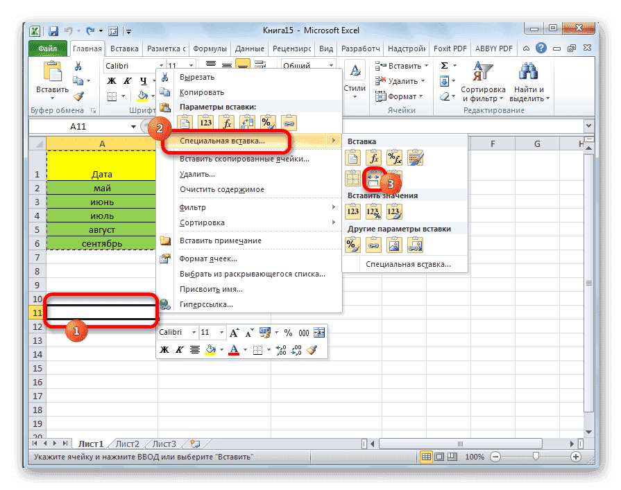Toggle bold on the mini toolbar
The height and width of the screenshot is (490, 621).
tap(163, 349)
